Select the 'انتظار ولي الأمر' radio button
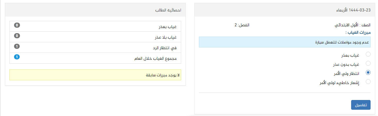 coord(368,73)
